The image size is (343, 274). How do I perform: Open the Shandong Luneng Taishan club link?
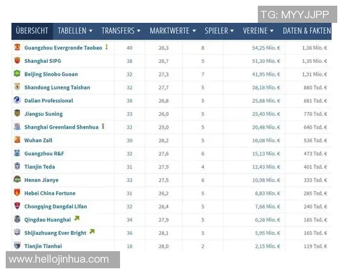click(x=57, y=87)
